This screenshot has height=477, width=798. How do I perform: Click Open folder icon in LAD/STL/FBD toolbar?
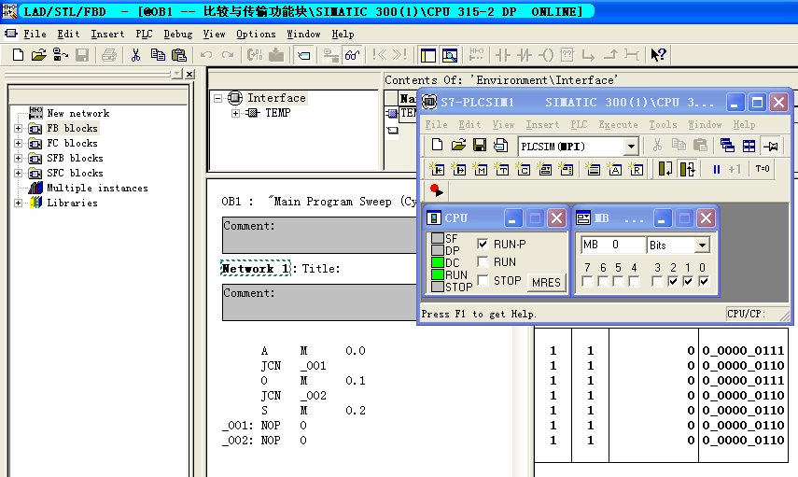[38, 55]
